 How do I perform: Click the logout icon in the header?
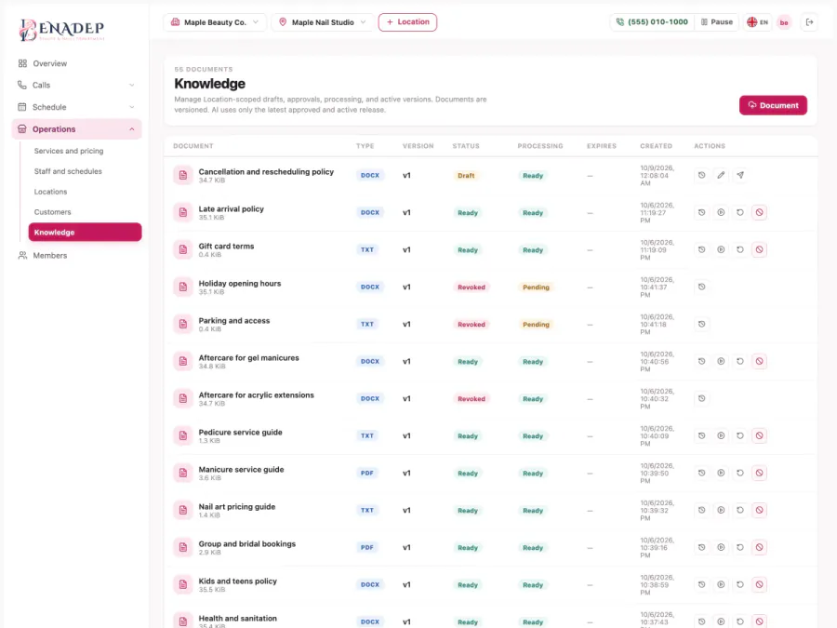pos(809,22)
